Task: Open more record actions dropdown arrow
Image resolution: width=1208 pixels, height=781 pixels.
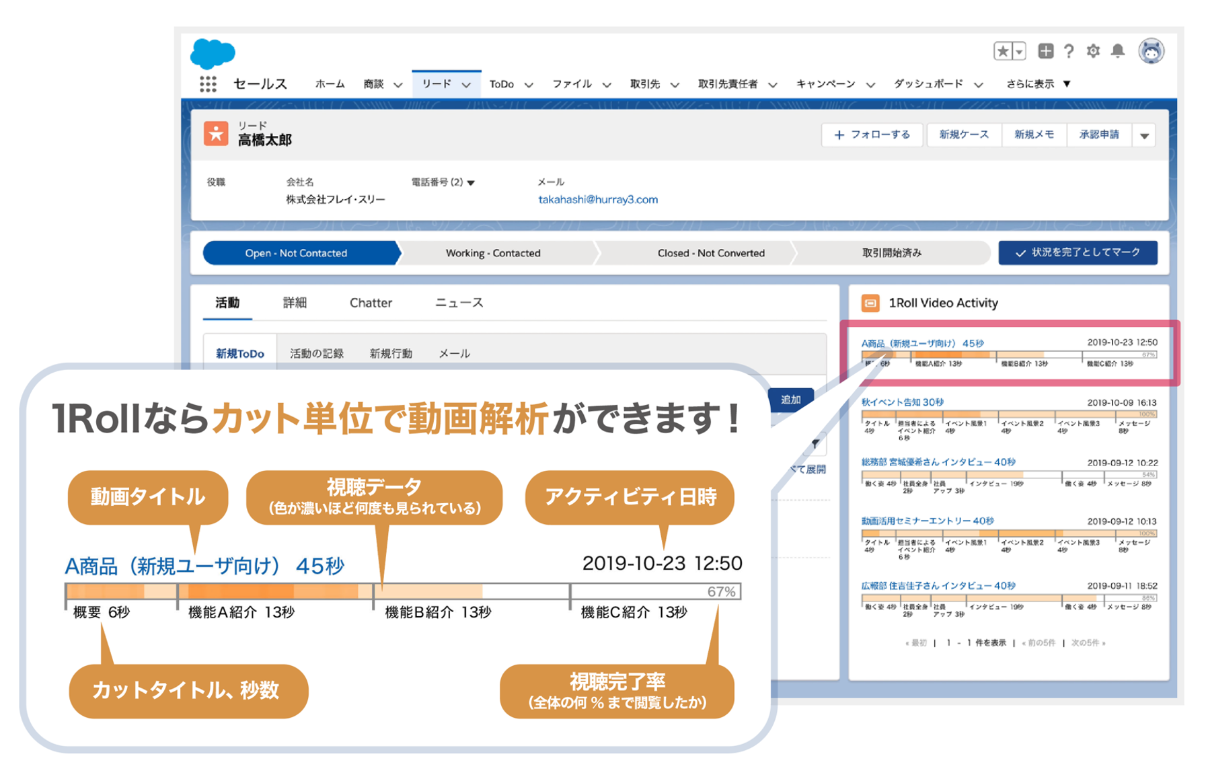Action: [x=1144, y=136]
